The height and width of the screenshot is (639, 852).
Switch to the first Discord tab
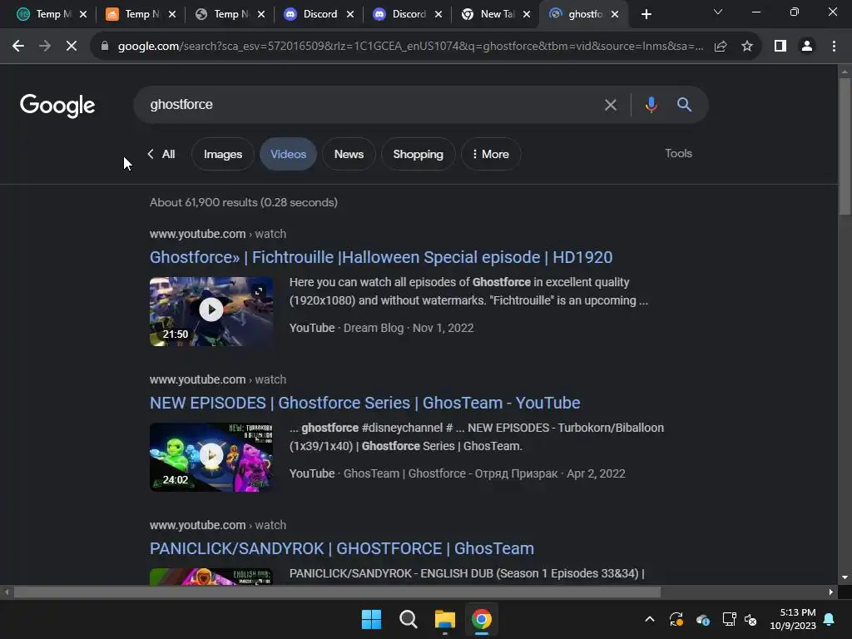point(319,14)
